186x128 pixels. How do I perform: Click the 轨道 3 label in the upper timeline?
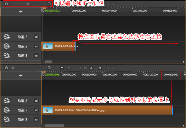(23, 37)
